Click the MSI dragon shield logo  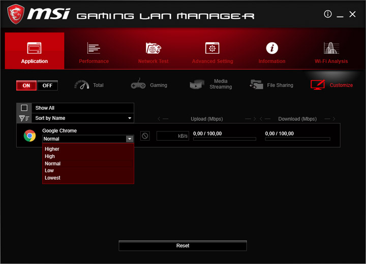pyautogui.click(x=16, y=14)
